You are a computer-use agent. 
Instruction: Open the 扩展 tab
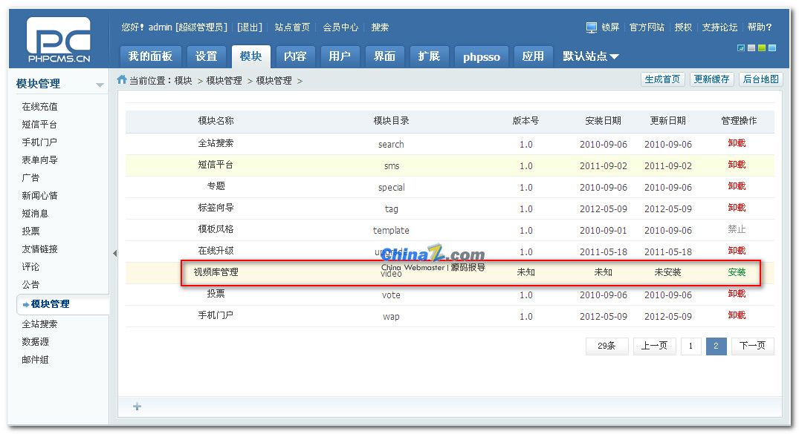point(429,56)
